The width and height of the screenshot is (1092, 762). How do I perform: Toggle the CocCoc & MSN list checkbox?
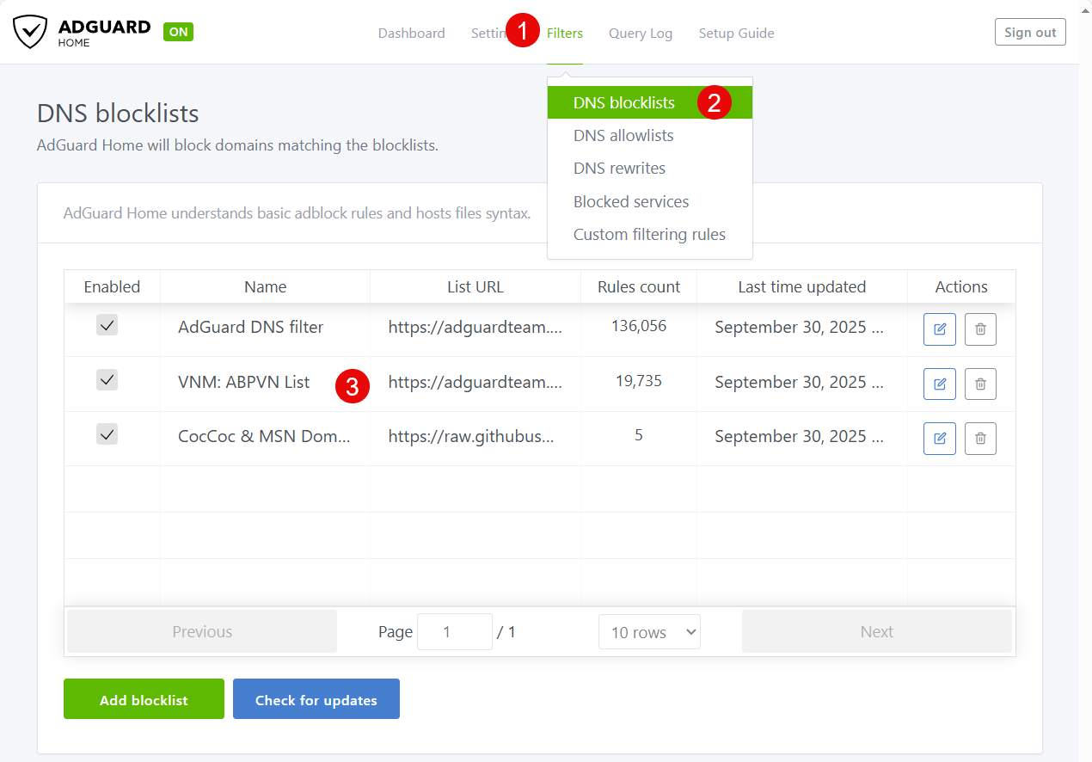pos(107,434)
